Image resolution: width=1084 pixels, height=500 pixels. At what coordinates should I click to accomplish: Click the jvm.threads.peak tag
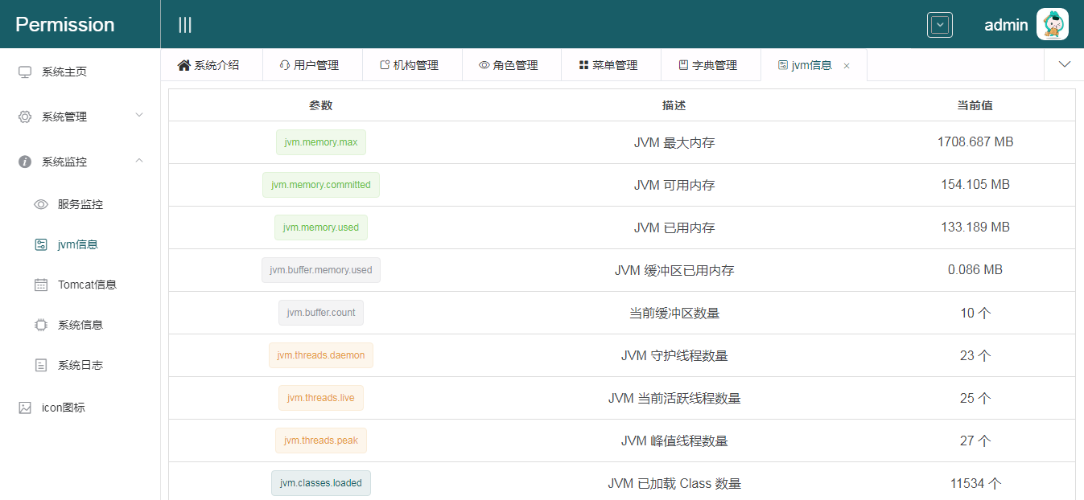click(x=321, y=441)
